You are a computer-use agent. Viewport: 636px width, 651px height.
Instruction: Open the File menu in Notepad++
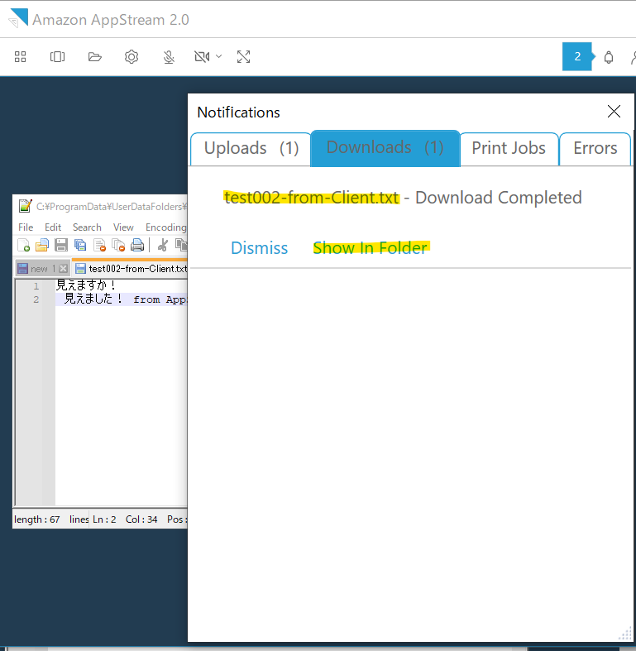click(x=26, y=227)
